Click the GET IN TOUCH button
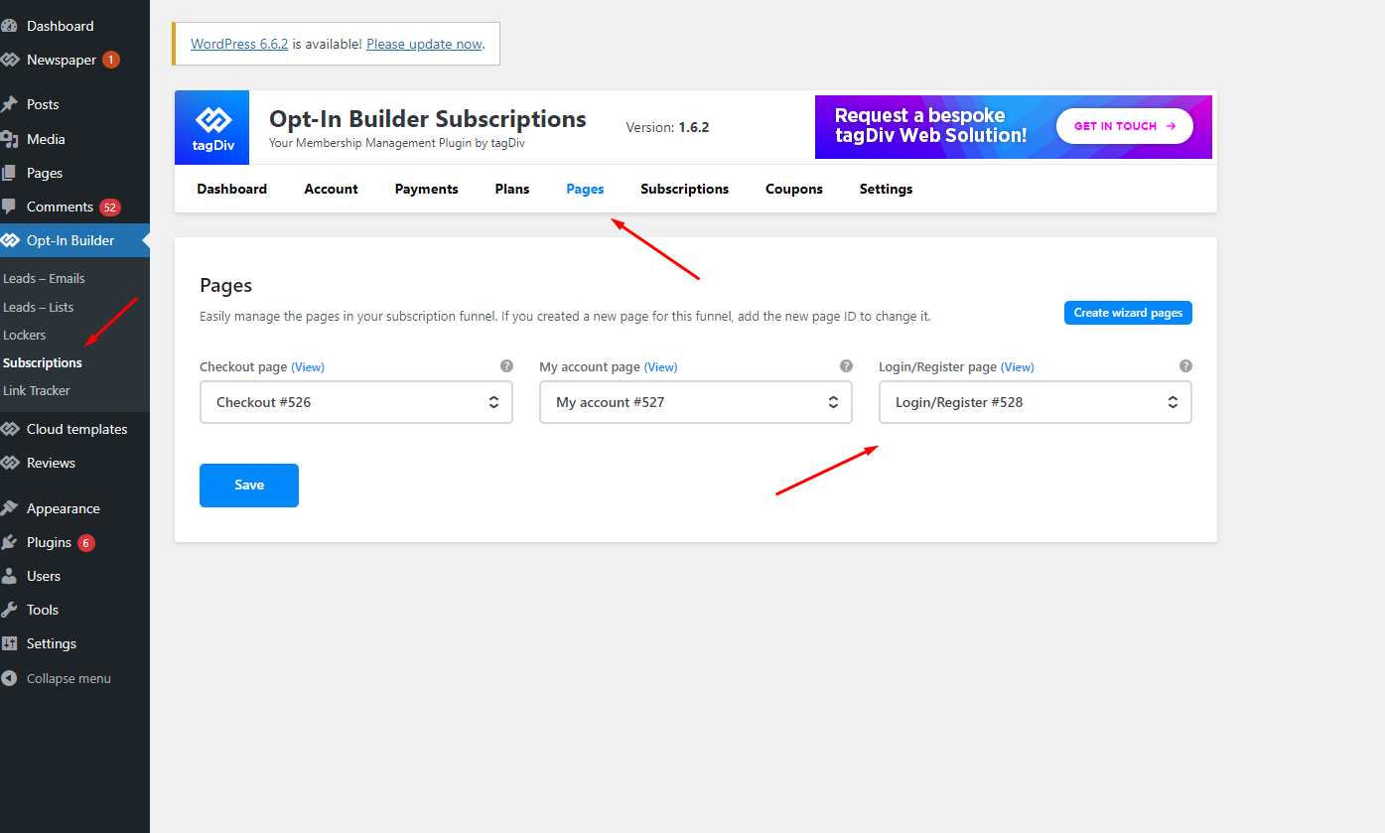 (x=1125, y=126)
